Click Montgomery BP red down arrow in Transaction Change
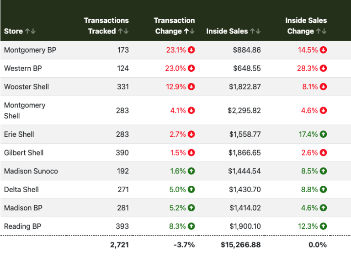This screenshot has width=351, height=258. (x=191, y=50)
